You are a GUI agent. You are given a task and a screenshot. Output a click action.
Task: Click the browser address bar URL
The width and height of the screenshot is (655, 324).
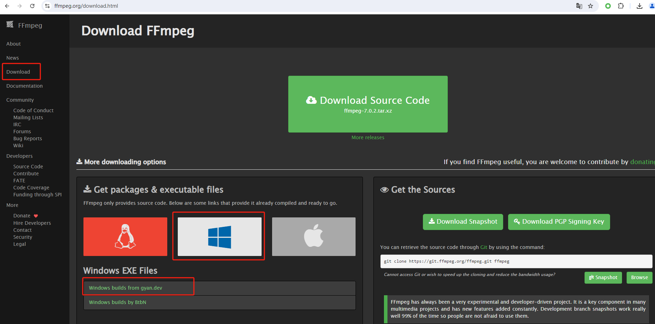coord(86,6)
